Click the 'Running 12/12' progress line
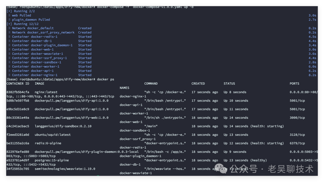 pos(22,24)
